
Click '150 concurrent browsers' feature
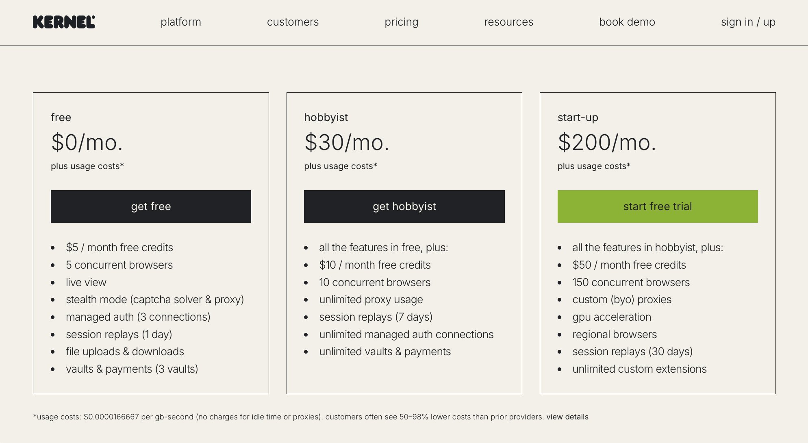click(x=631, y=282)
